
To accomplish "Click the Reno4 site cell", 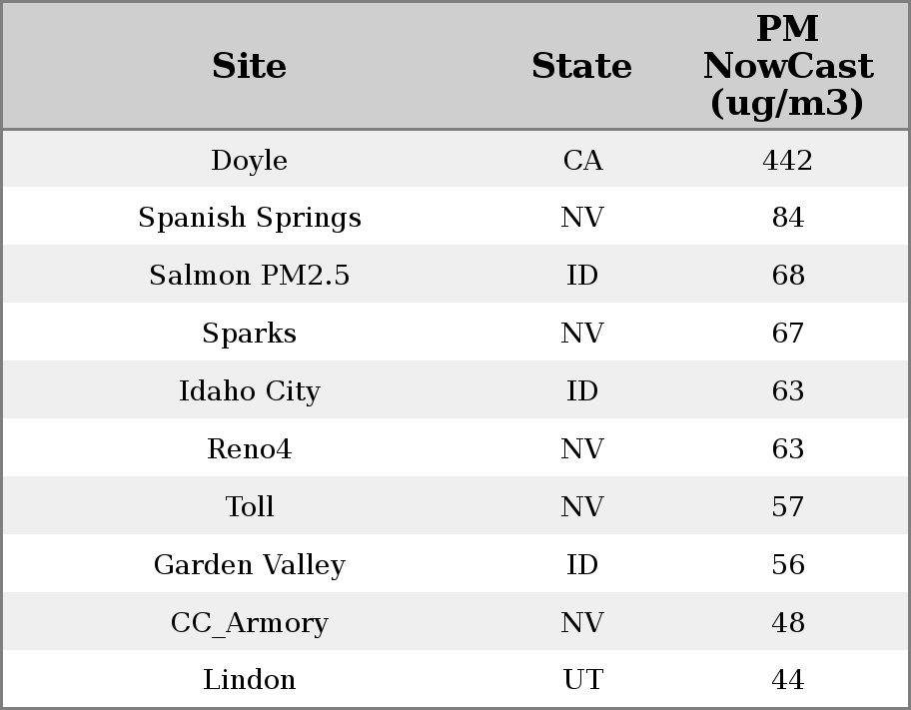I will pos(249,449).
